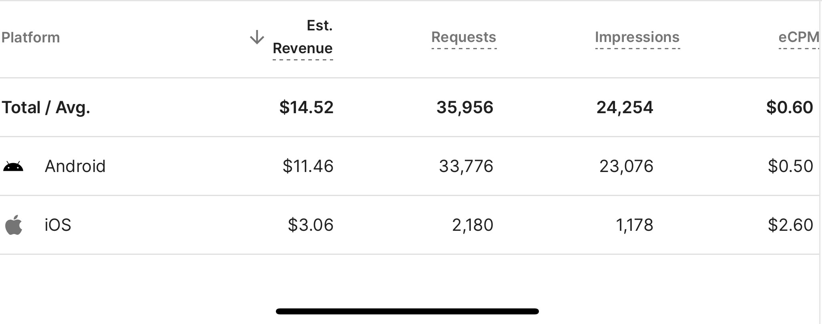Click total revenue value $14.52
The width and height of the screenshot is (822, 324).
tap(306, 107)
